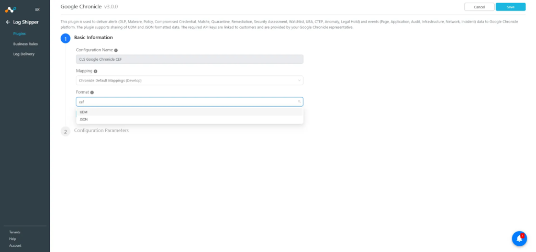Click the Cancel button

[479, 7]
